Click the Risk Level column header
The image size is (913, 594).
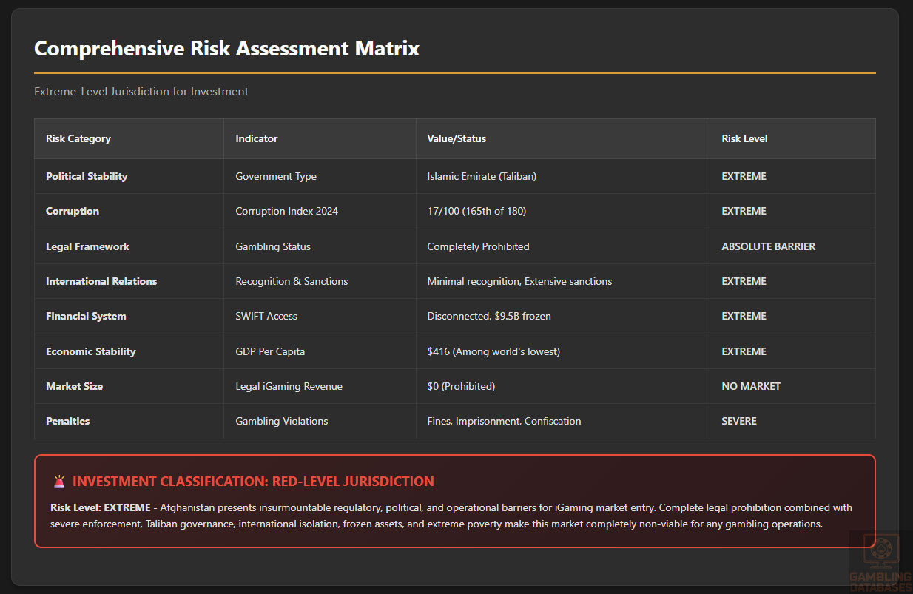pyautogui.click(x=745, y=138)
